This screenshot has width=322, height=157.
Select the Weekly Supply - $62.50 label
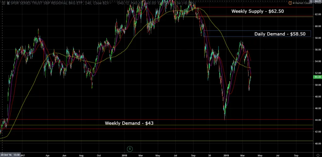(258, 11)
